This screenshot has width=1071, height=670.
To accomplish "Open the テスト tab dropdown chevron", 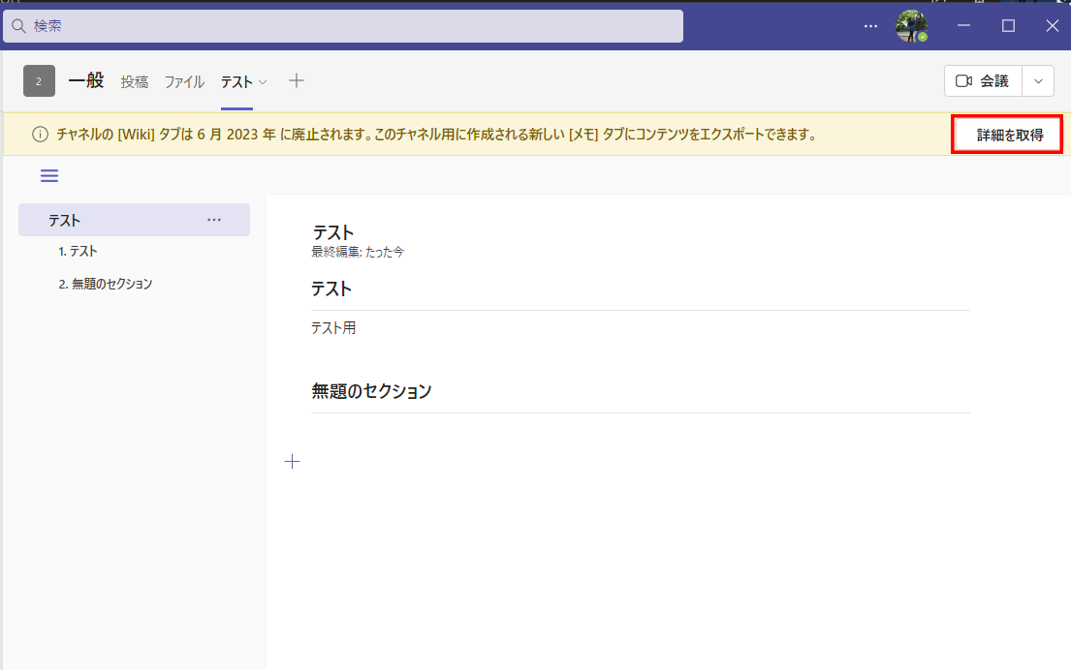I will point(263,82).
